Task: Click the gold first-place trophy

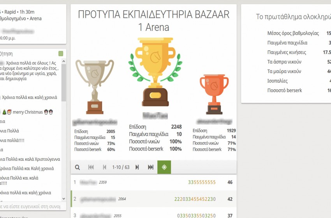Action: (155, 72)
